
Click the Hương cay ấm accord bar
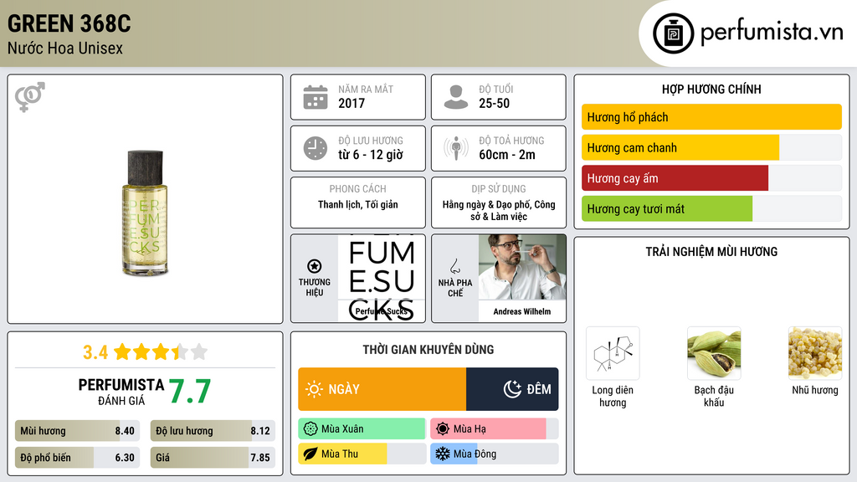tap(711, 178)
